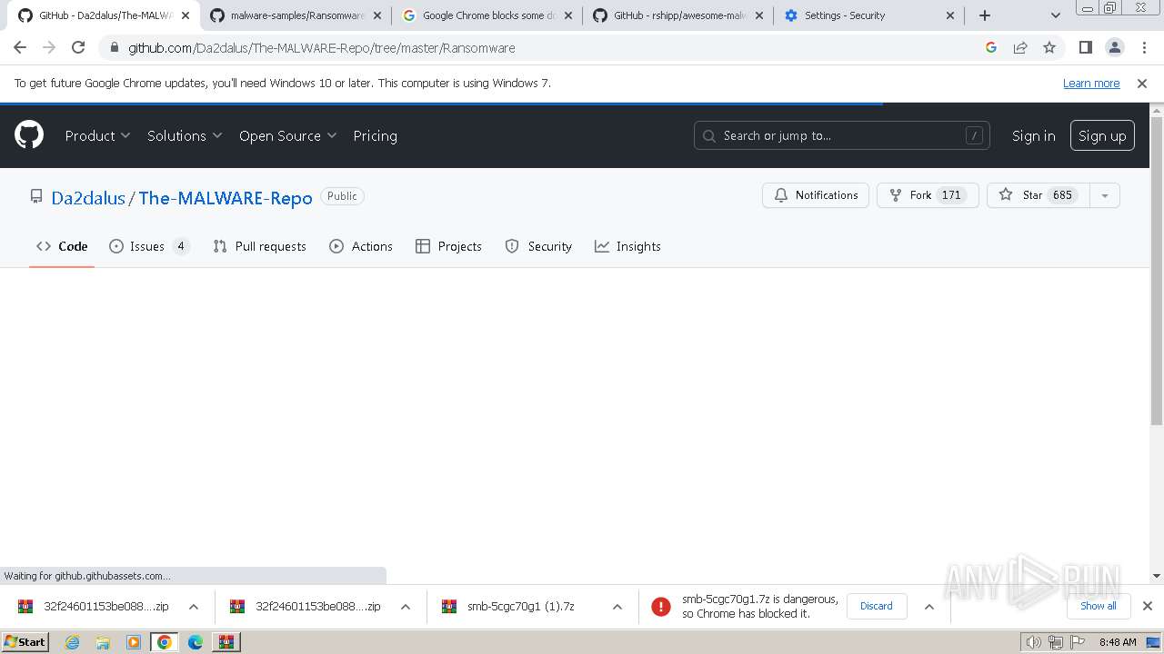
Task: Open new tab with plus button
Action: (985, 15)
